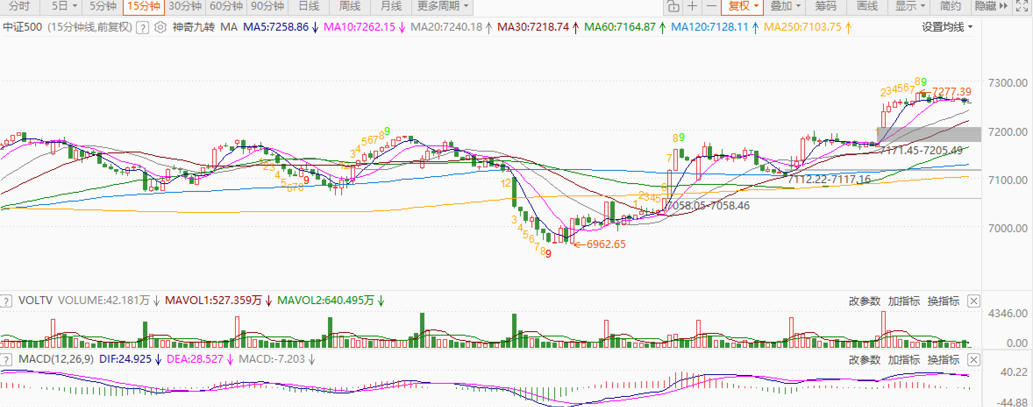Viewport: 1033px width, 407px height.
Task: Click the lock icon in top toolbar
Action: click(673, 6)
